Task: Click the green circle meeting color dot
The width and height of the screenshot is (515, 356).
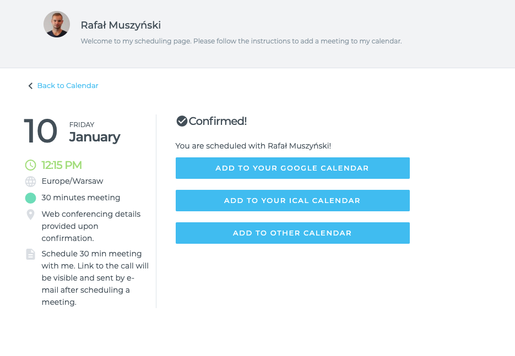Action: [30, 198]
